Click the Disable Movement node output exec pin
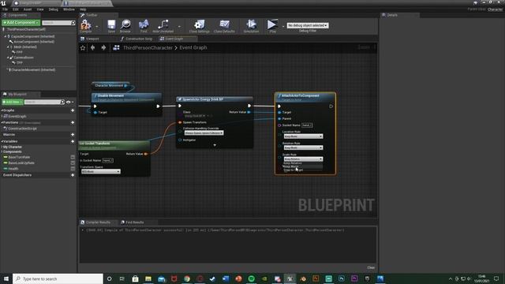505x284 pixels. 158,106
